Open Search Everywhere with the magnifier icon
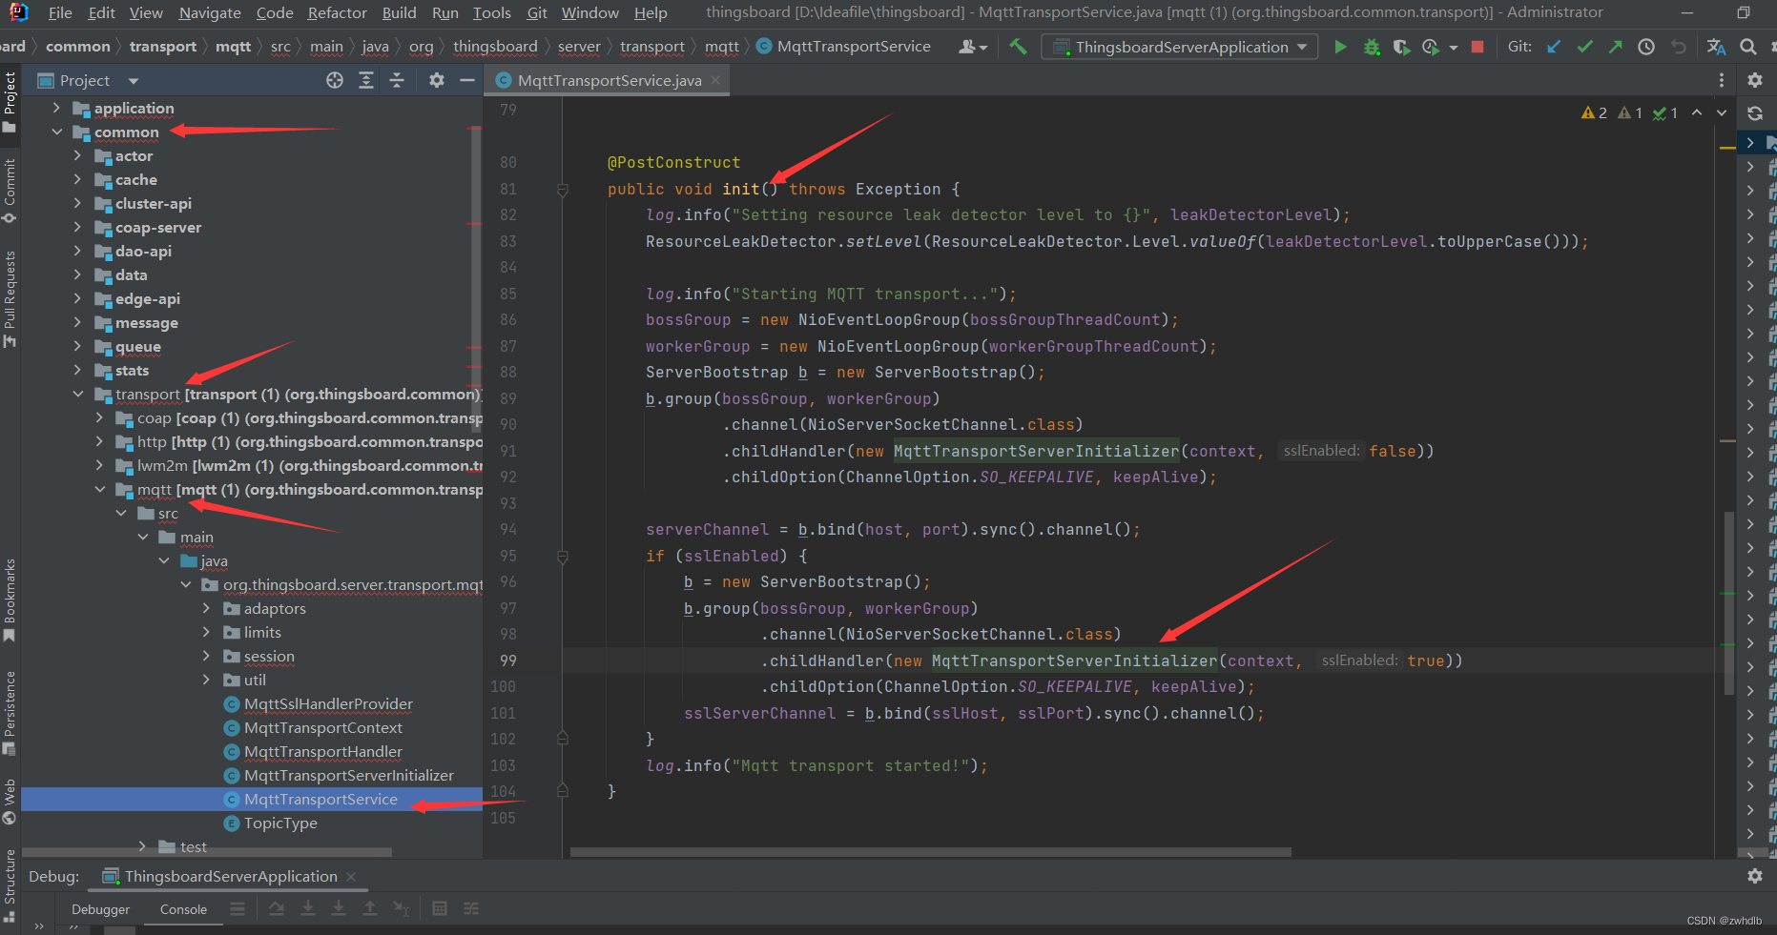Screen dimensions: 1777x935 point(1747,47)
